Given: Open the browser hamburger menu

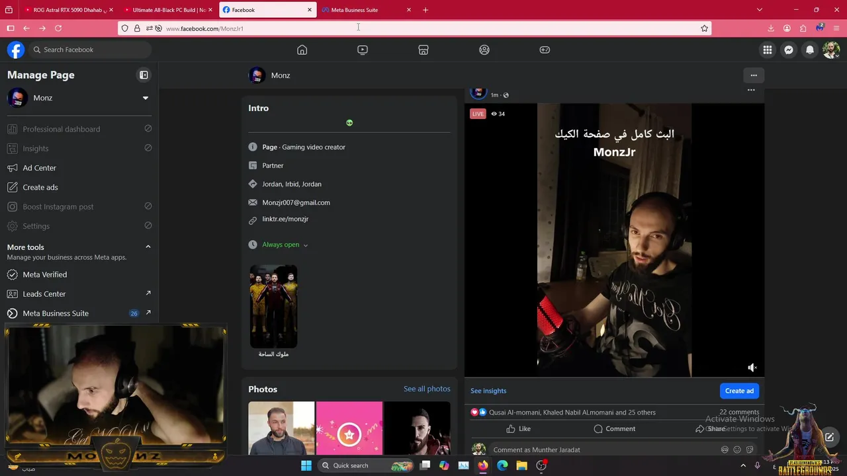Looking at the screenshot, I should pyautogui.click(x=837, y=28).
